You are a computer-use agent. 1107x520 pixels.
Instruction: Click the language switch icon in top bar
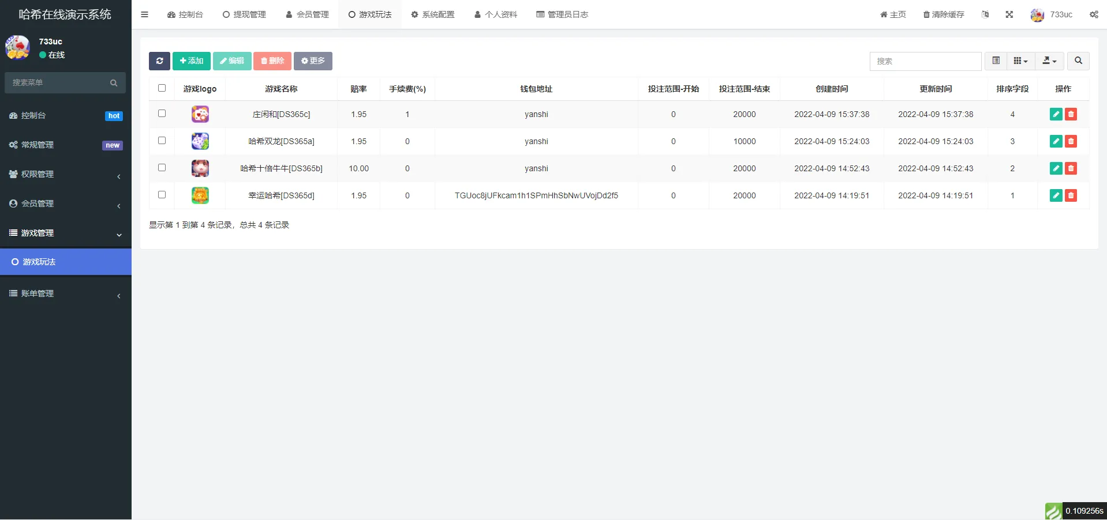985,14
